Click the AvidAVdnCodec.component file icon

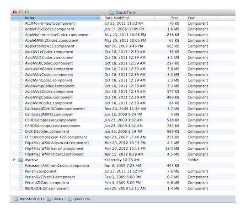coord(21,69)
